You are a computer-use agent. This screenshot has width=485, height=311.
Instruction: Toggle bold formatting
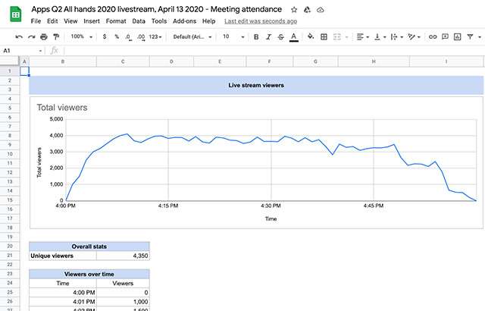(256, 36)
